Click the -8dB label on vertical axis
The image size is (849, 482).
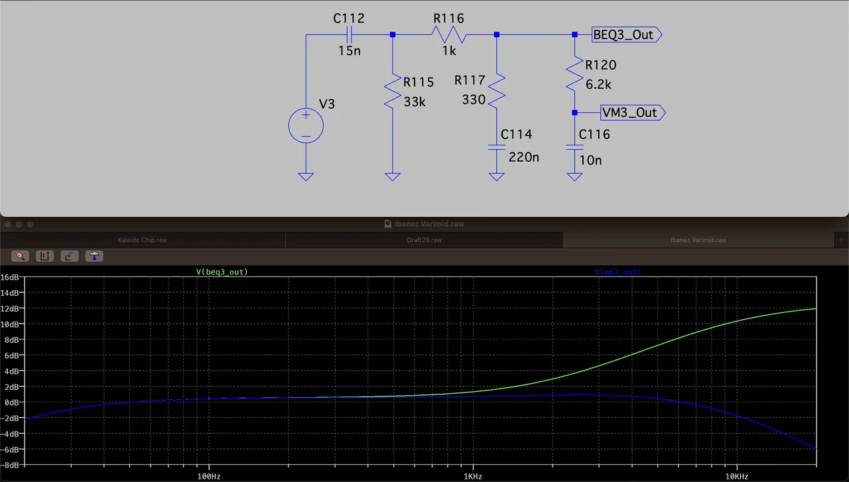pos(11,465)
